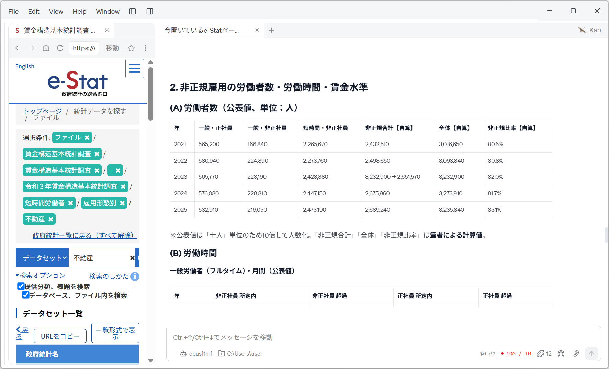The height and width of the screenshot is (369, 609).
Task: Remove the 短時間労働者 filter tag
Action: click(x=70, y=203)
